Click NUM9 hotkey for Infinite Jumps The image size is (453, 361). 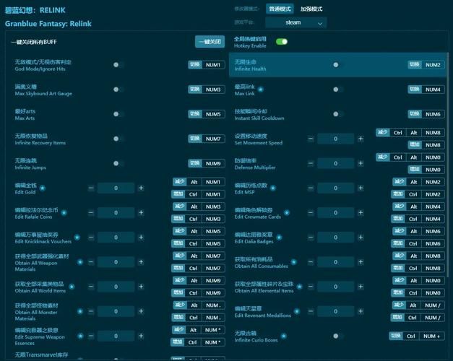point(213,163)
